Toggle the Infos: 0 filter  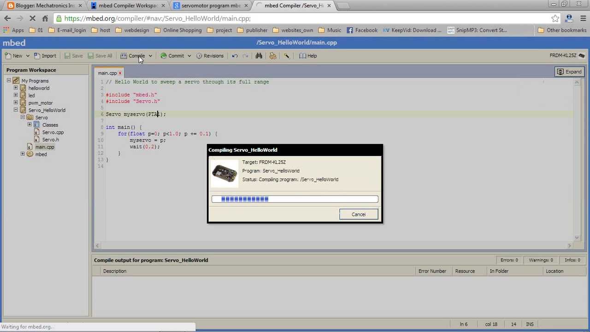[x=572, y=260]
